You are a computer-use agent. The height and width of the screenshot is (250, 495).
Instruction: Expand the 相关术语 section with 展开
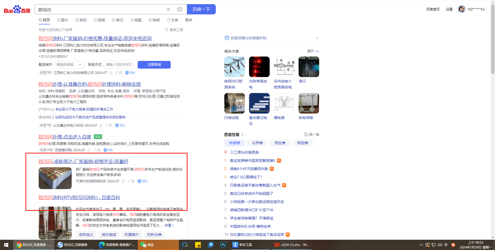(313, 51)
